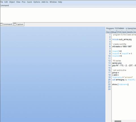Image resolution: width=136 pixels, height=122 pixels.
Task: Click the Print button in program toolbar
Action: pos(119,32)
